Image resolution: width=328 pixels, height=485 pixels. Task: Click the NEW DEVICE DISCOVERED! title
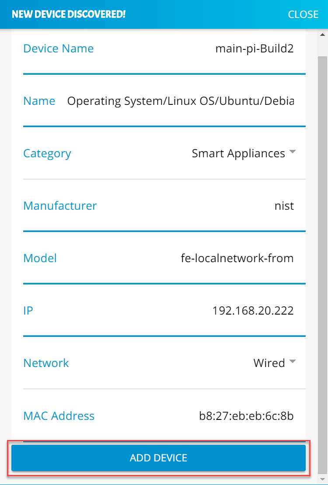(69, 14)
